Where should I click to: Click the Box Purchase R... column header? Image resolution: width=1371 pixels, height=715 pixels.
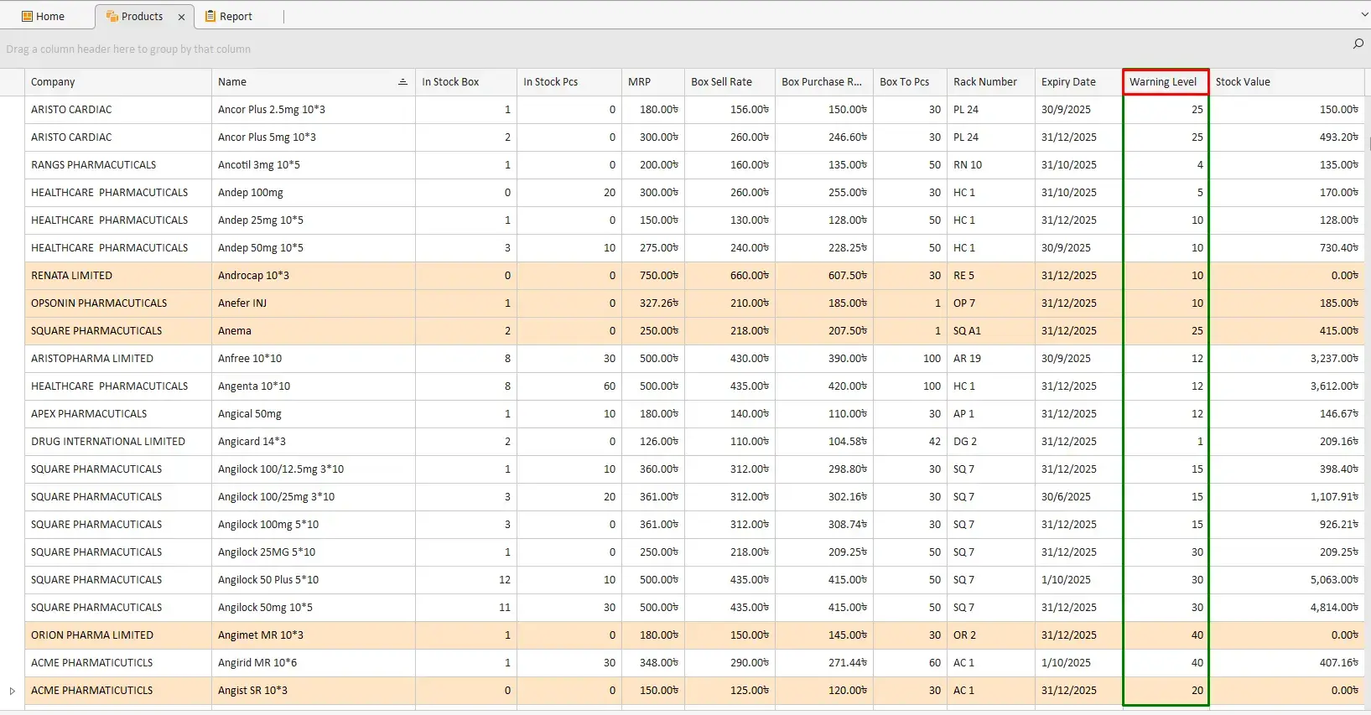click(824, 82)
